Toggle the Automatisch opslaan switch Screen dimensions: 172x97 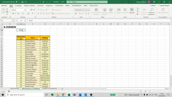click(x=18, y=2)
